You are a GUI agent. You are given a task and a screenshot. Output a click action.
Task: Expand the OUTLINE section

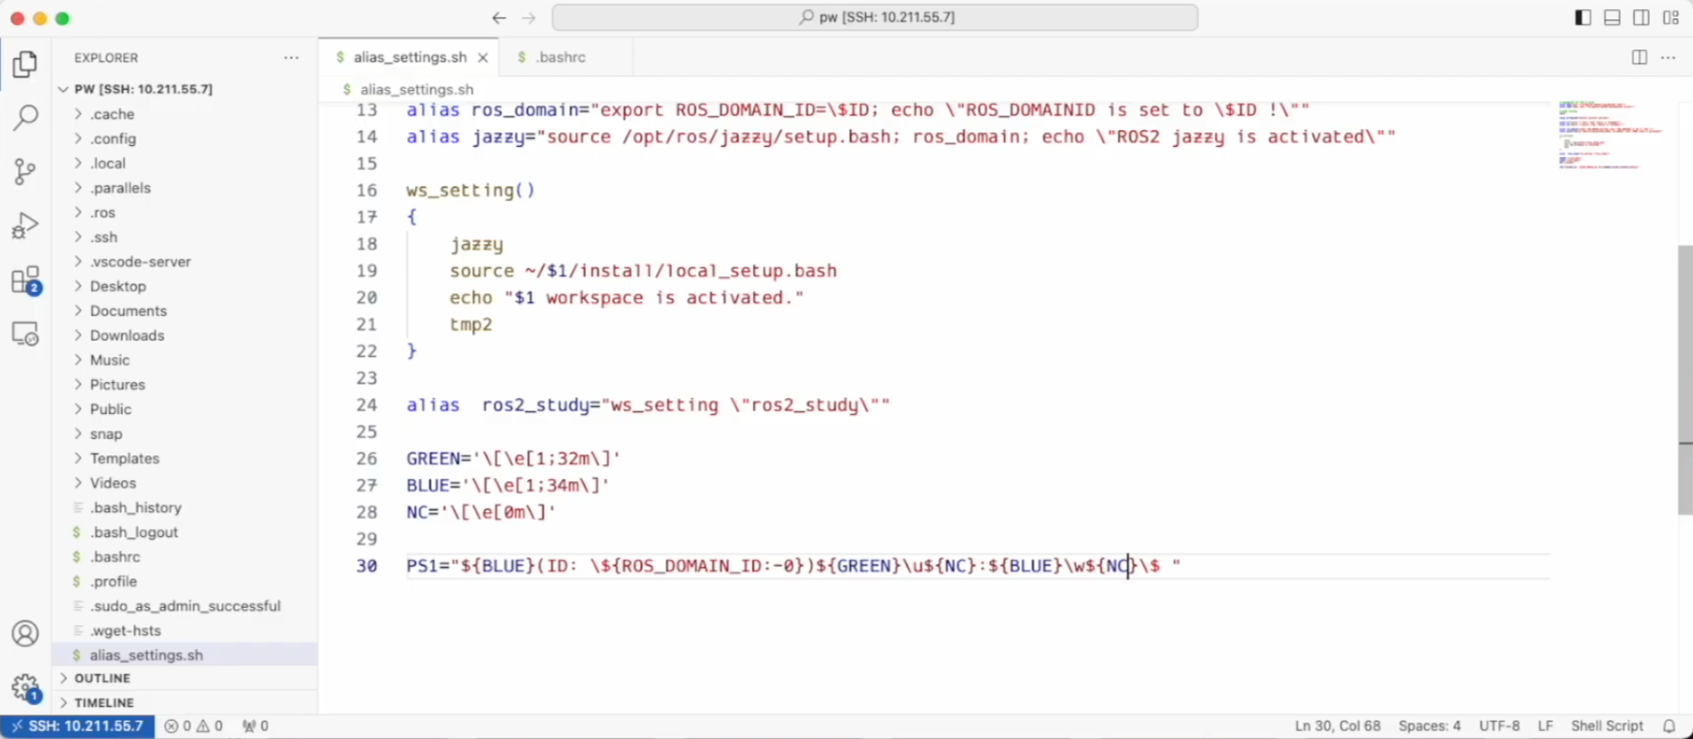185,678
